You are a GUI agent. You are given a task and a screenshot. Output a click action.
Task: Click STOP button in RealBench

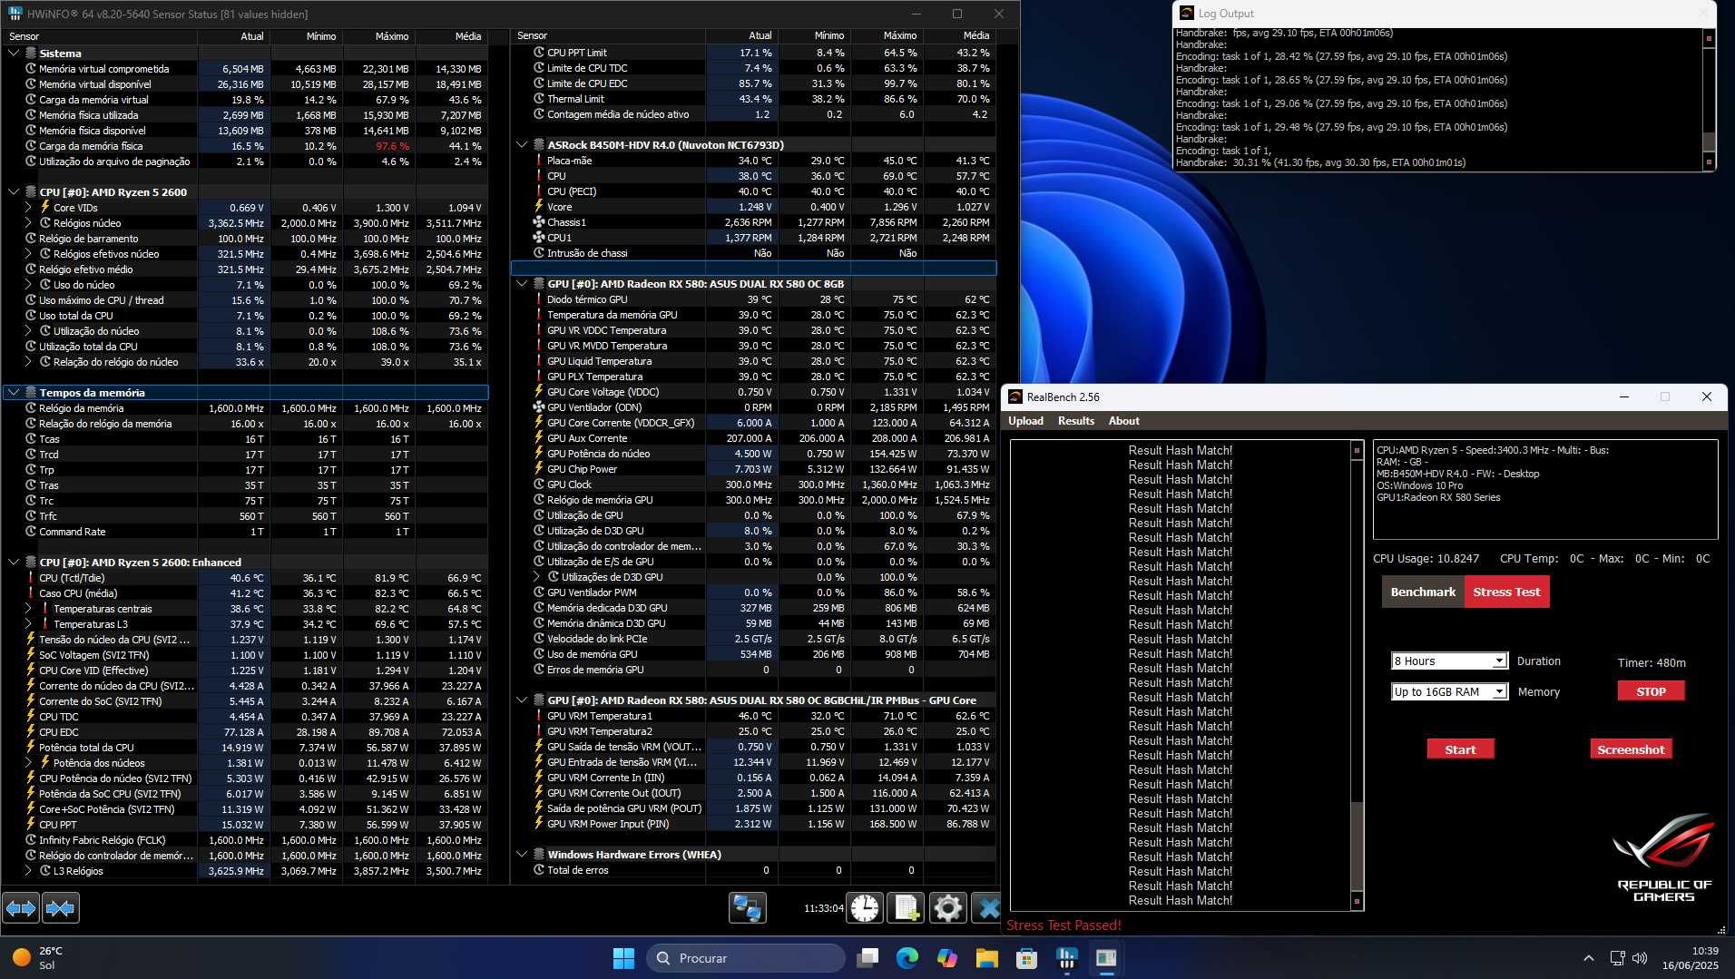click(x=1651, y=691)
